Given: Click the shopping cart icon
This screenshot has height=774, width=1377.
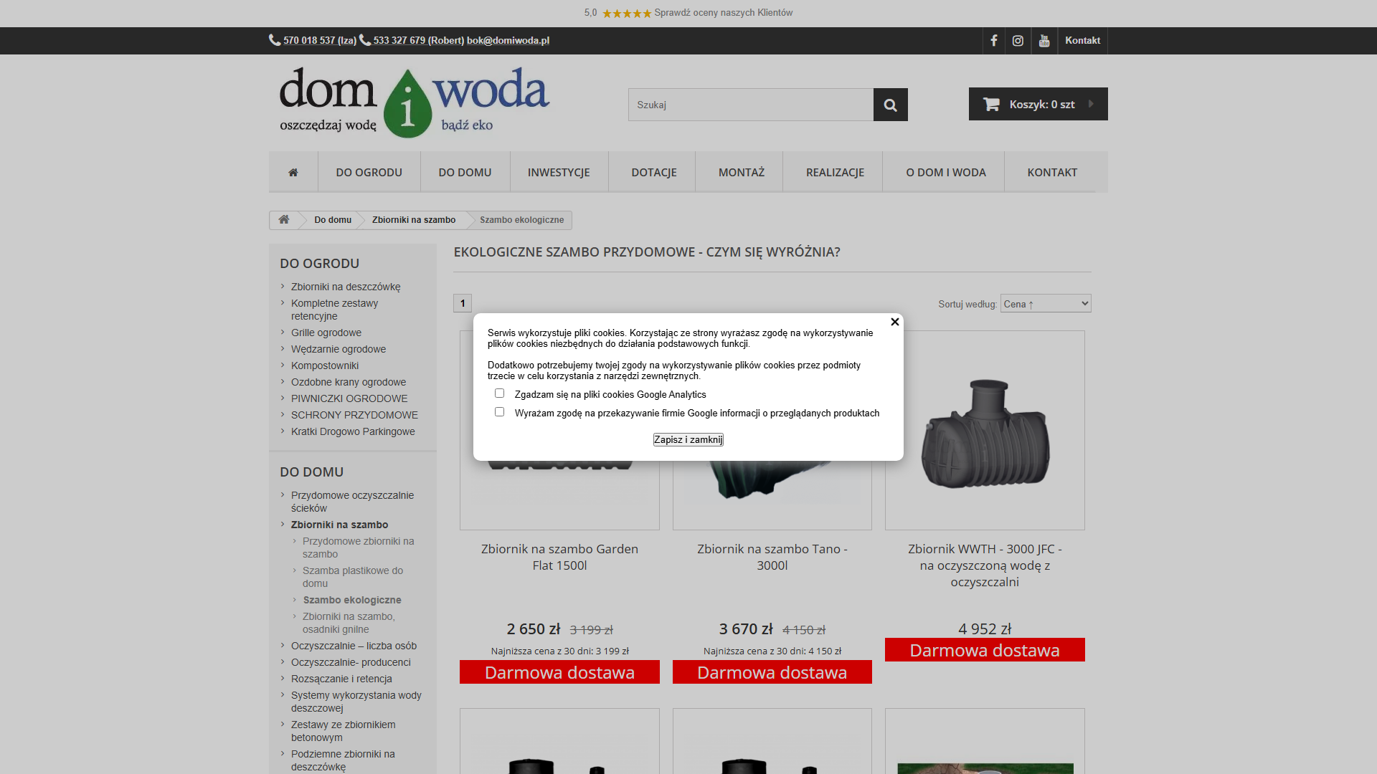Looking at the screenshot, I should 991,105.
